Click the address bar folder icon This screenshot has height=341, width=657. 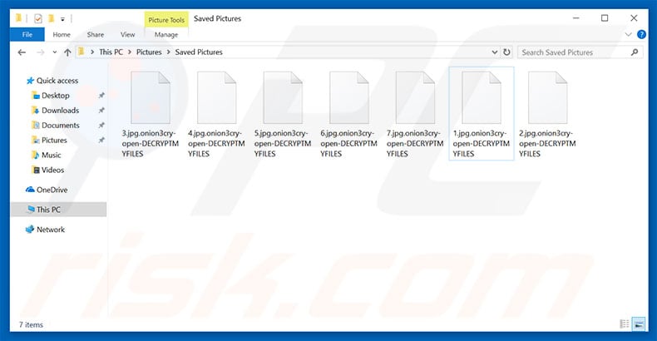82,52
